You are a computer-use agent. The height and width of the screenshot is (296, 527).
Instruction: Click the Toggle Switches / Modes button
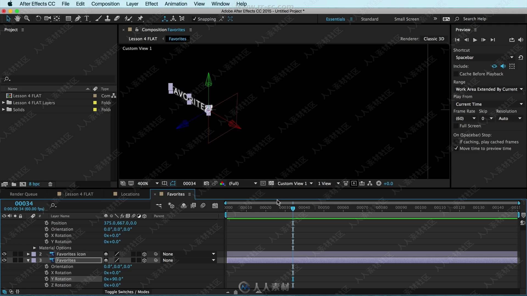(127, 292)
